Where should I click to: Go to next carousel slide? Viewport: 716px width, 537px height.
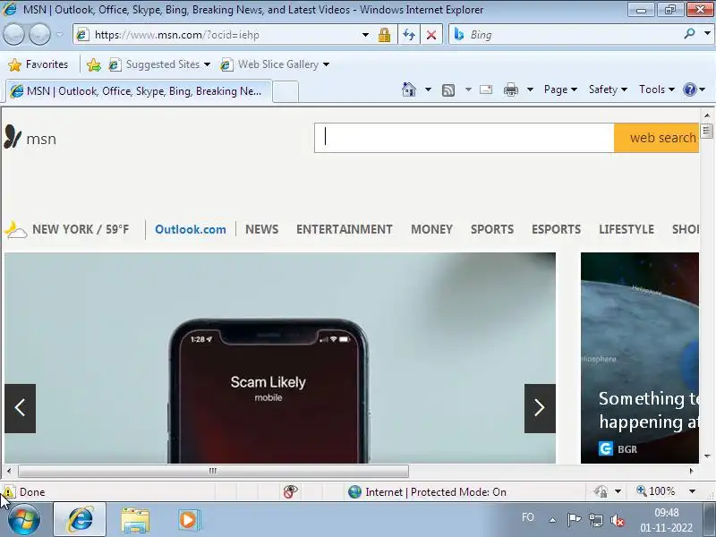pyautogui.click(x=540, y=408)
